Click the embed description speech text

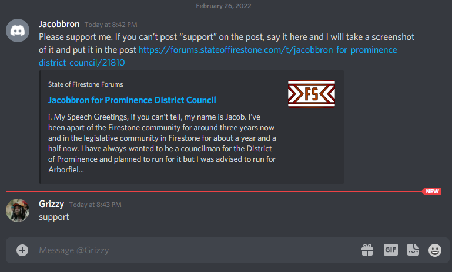(x=162, y=143)
